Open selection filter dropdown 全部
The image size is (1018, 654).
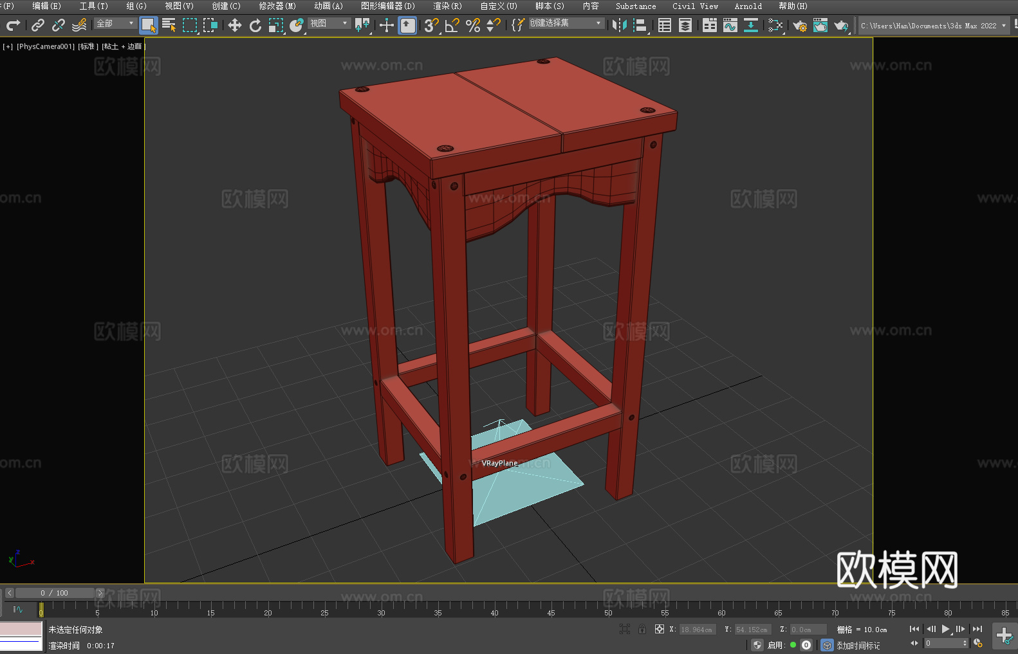click(x=116, y=23)
